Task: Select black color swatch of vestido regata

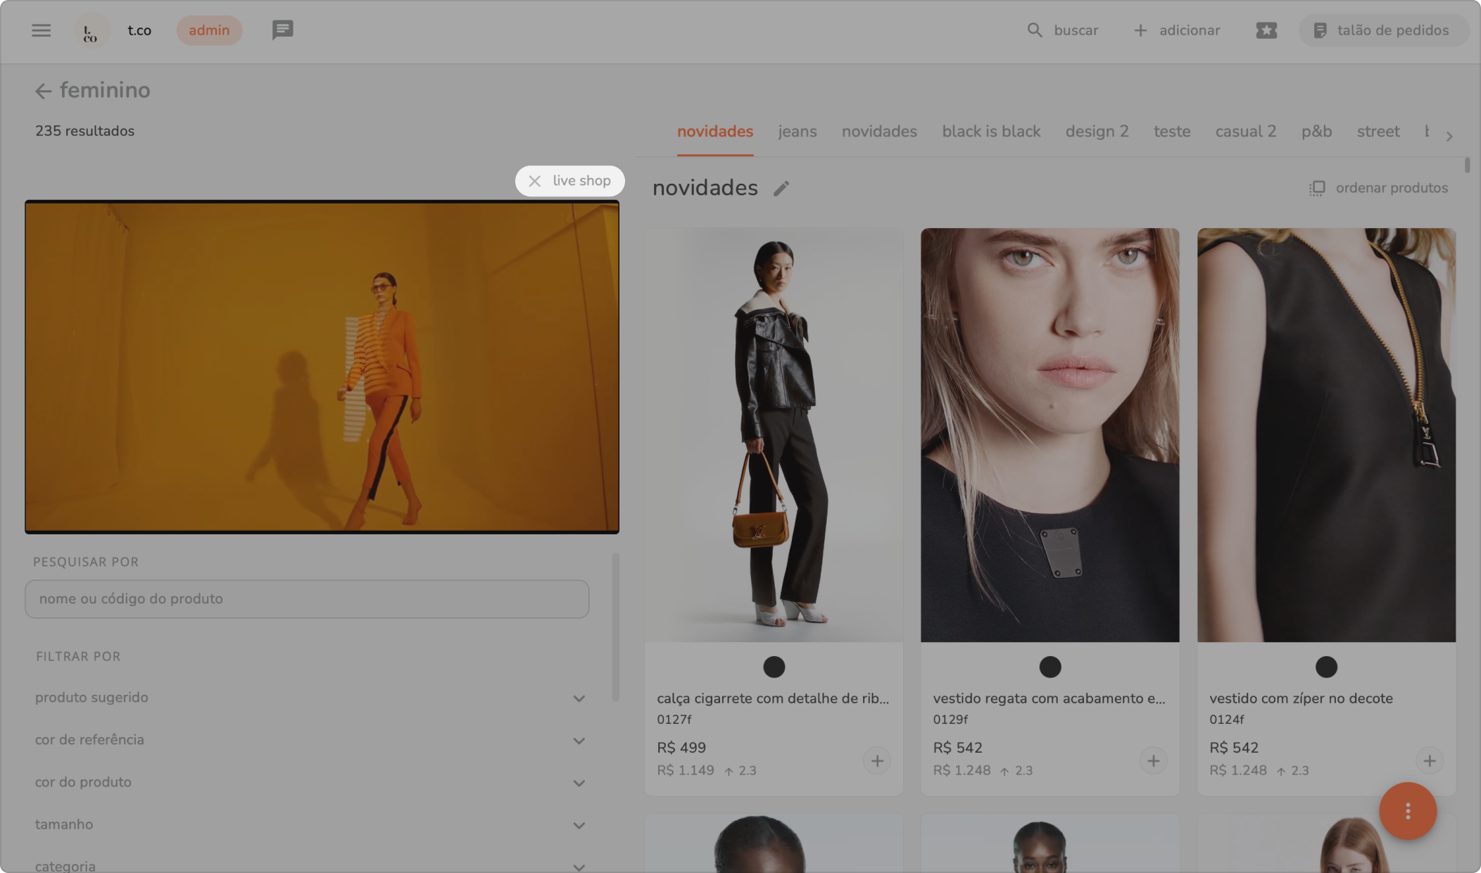Action: click(1050, 667)
